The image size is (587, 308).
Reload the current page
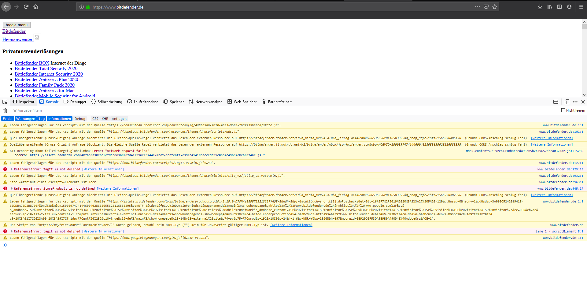pos(26,7)
